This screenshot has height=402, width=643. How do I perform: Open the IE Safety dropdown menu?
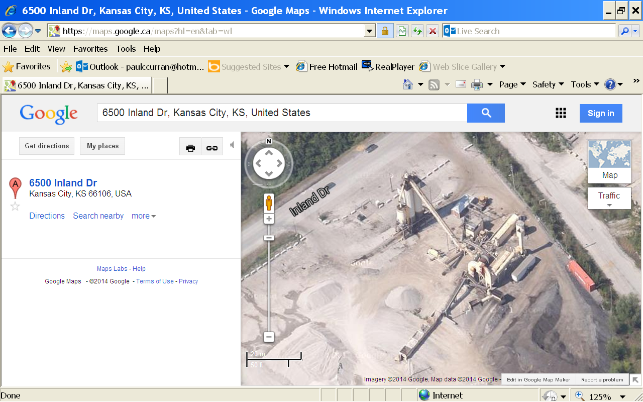(548, 84)
